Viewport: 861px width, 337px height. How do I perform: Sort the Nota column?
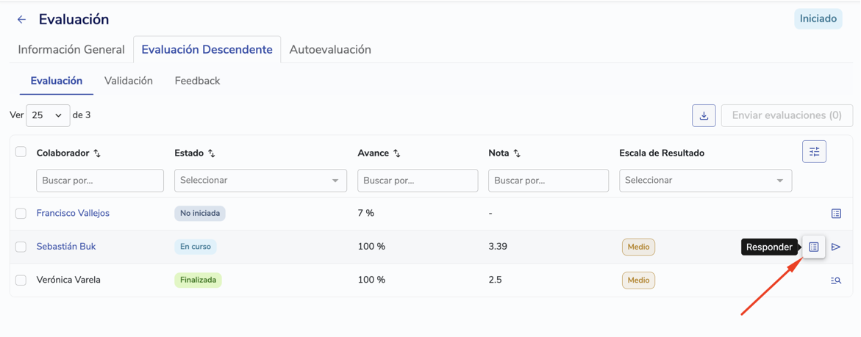click(x=517, y=153)
